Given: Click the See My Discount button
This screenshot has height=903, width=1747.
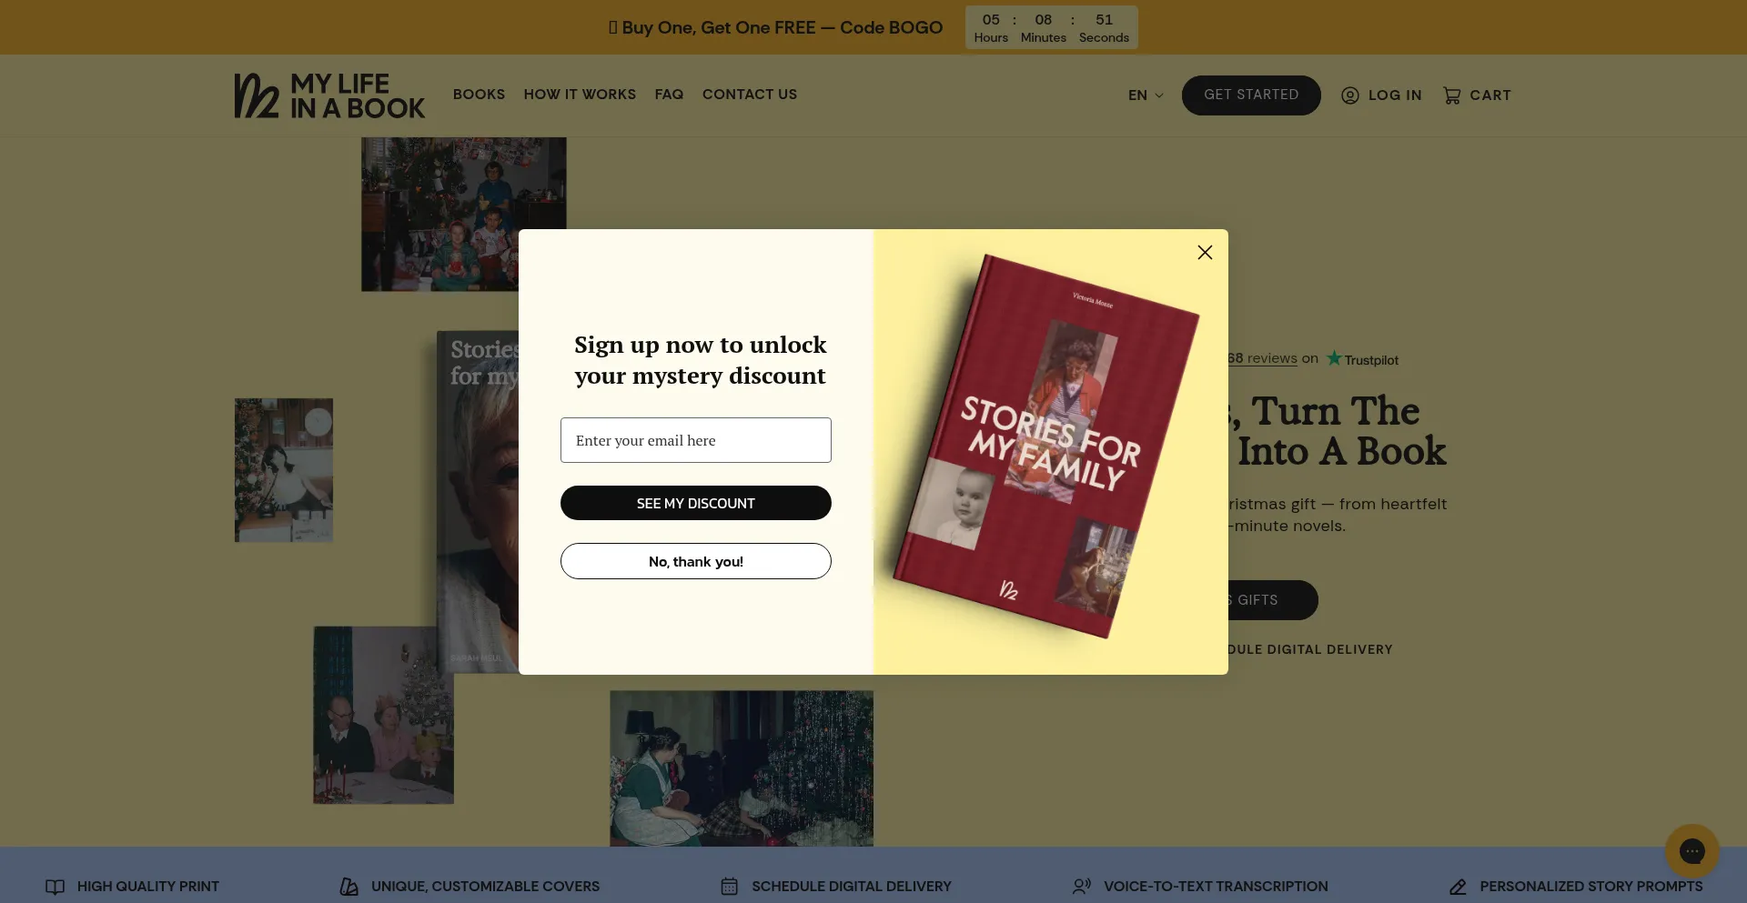Looking at the screenshot, I should coord(696,503).
